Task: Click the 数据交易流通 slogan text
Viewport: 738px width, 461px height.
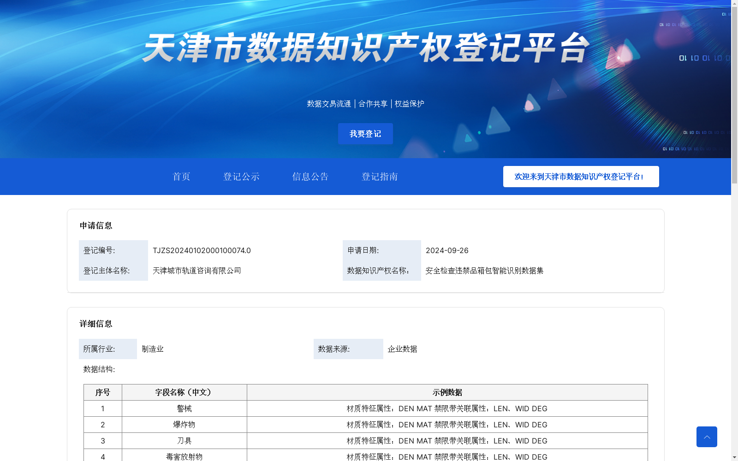Action: [x=329, y=104]
